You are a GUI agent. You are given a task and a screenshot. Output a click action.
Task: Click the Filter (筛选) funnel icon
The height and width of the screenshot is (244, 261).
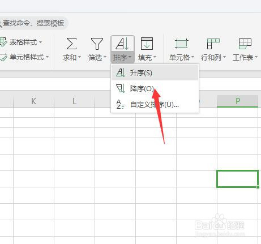tap(97, 44)
